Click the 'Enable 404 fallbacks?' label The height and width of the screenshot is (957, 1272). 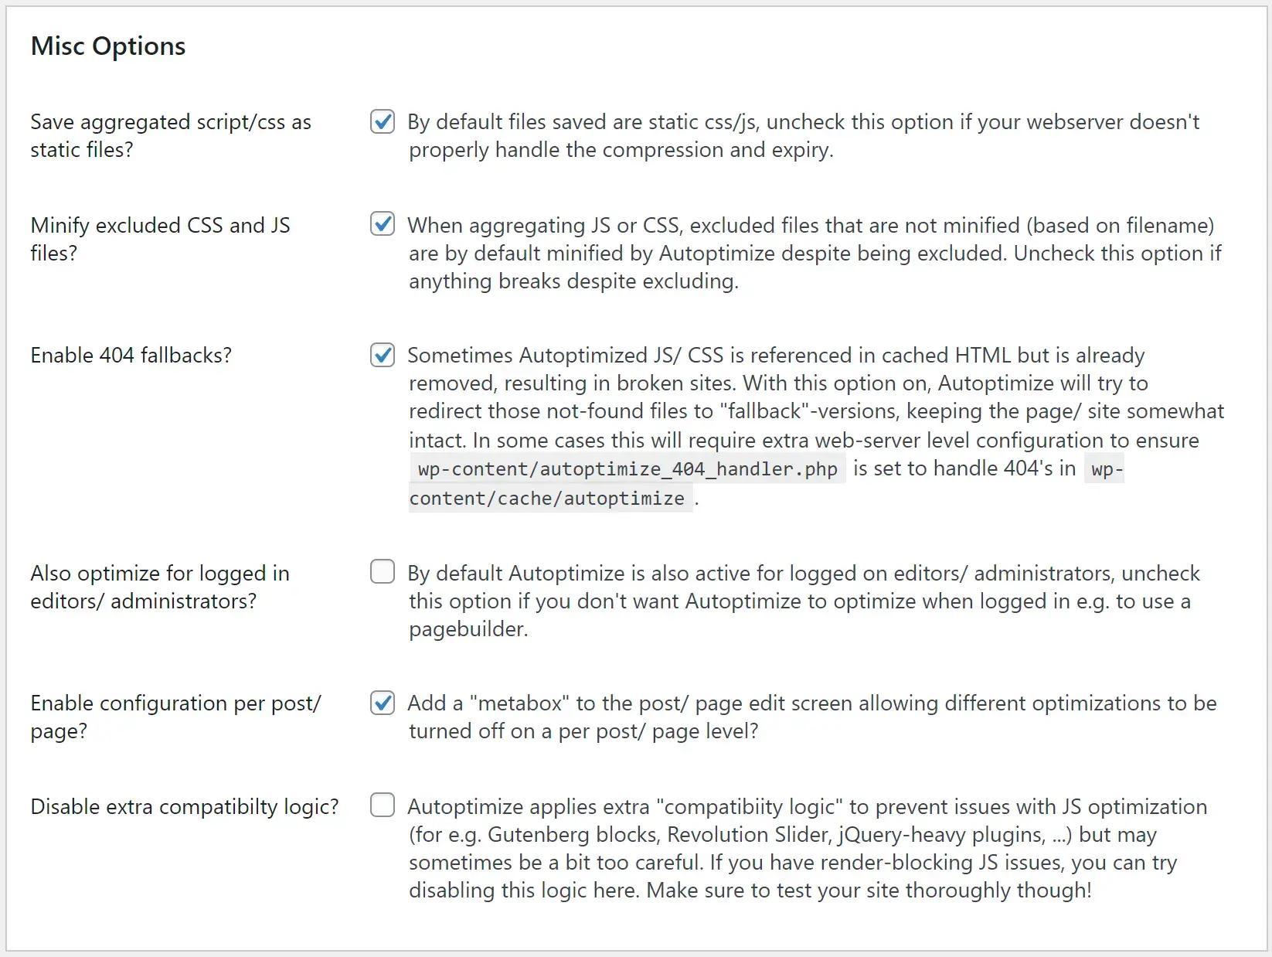(x=131, y=355)
